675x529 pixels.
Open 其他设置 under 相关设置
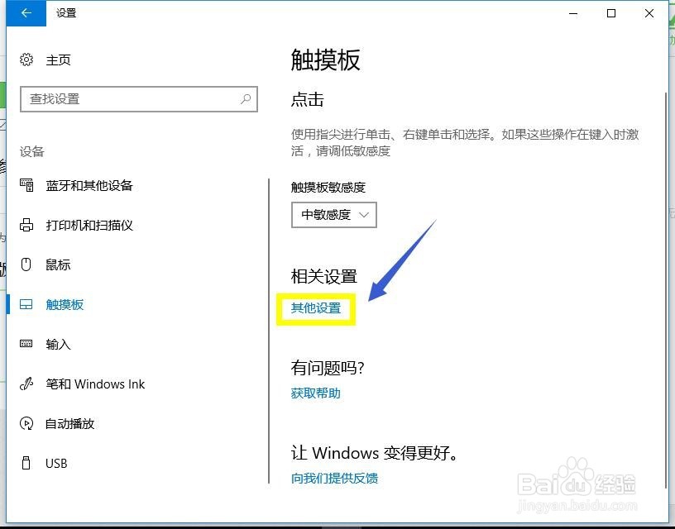pyautogui.click(x=314, y=307)
